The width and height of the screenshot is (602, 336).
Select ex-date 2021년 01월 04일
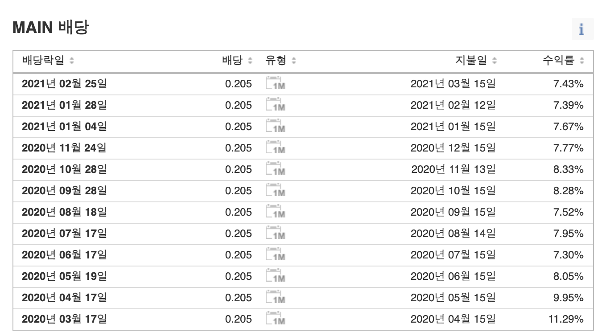(64, 127)
